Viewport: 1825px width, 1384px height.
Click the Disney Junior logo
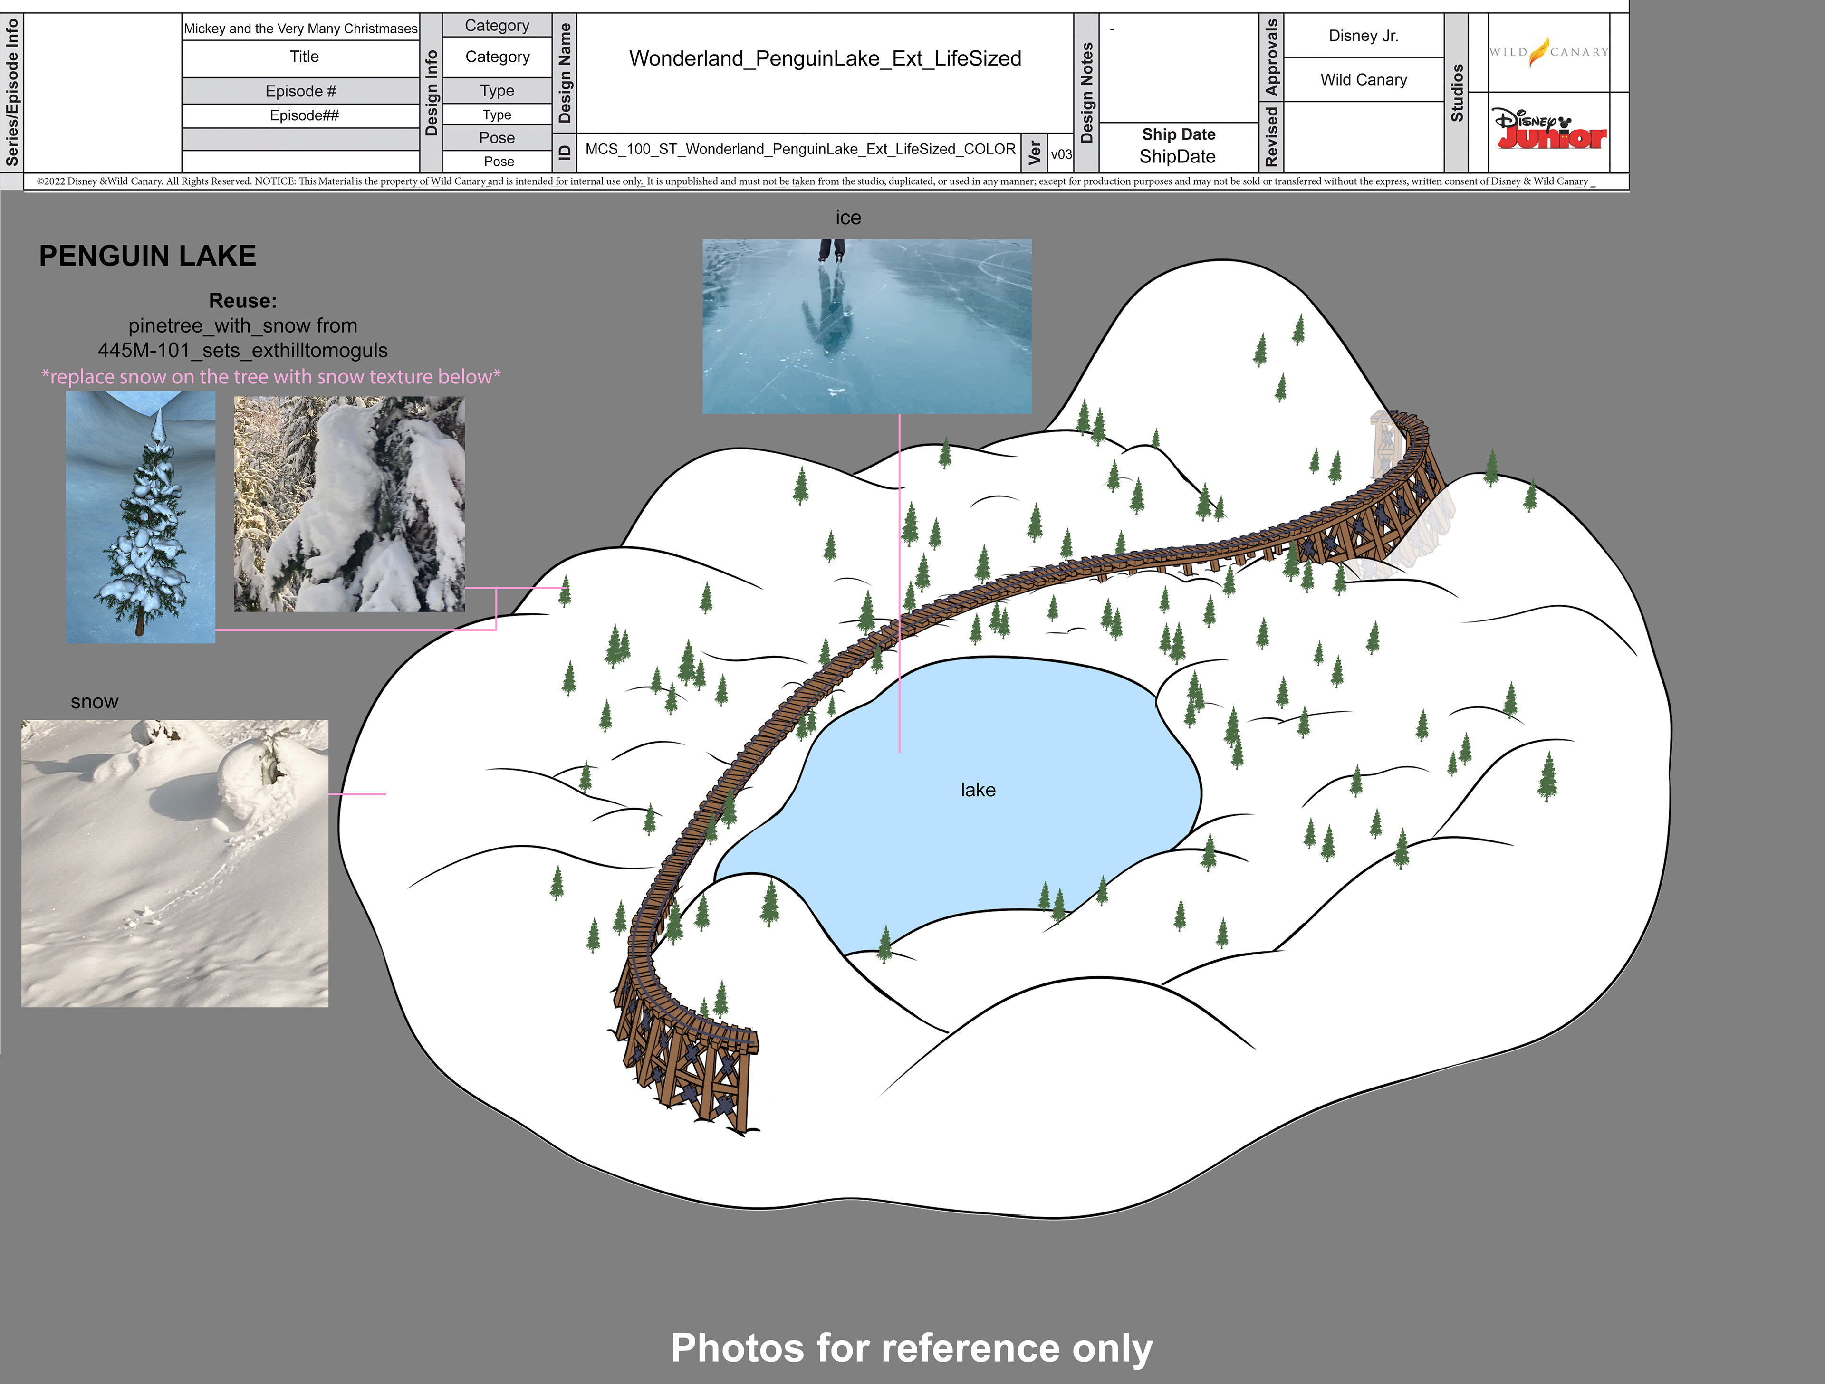pyautogui.click(x=1549, y=130)
